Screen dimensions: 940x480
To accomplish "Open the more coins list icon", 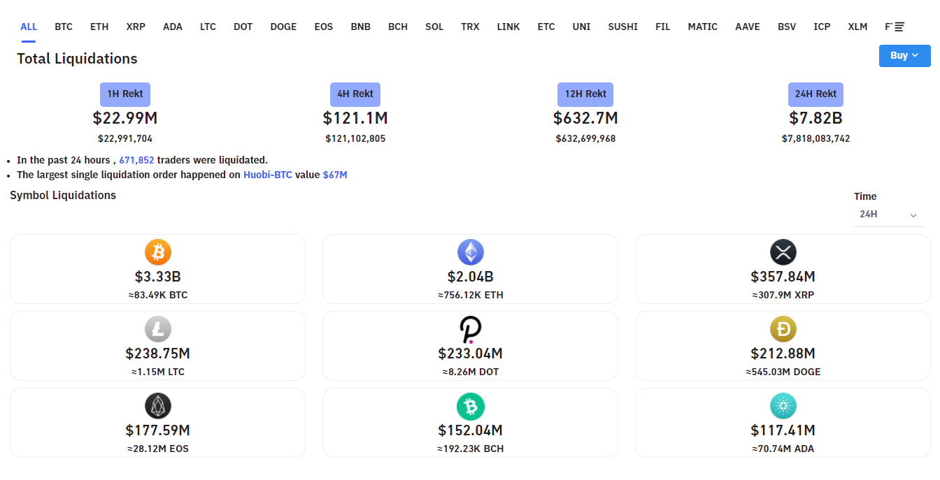I will (899, 27).
